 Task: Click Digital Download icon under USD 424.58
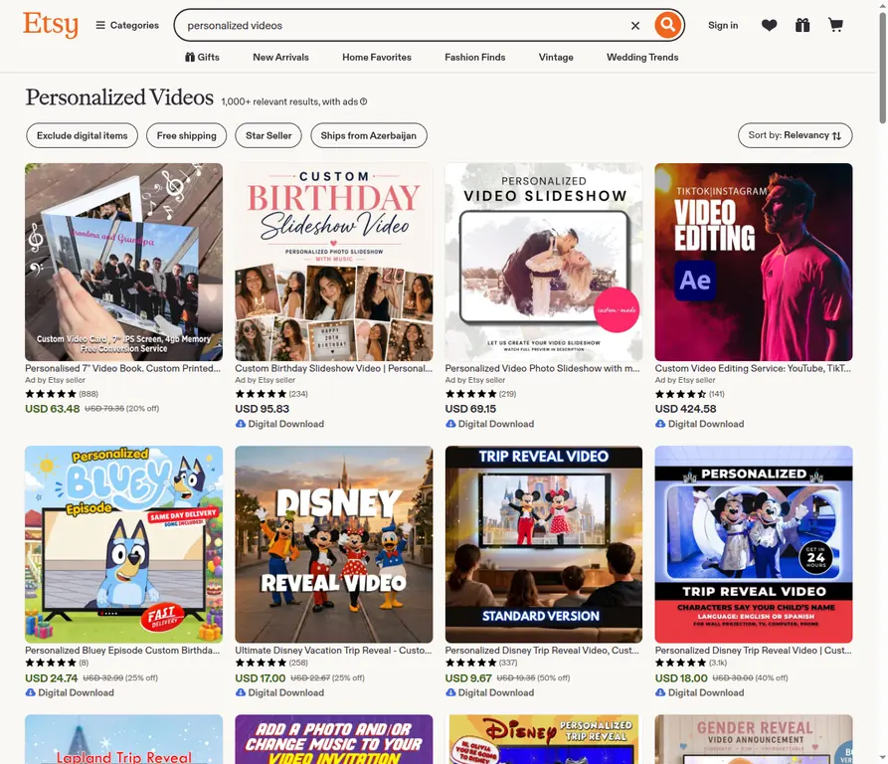661,424
